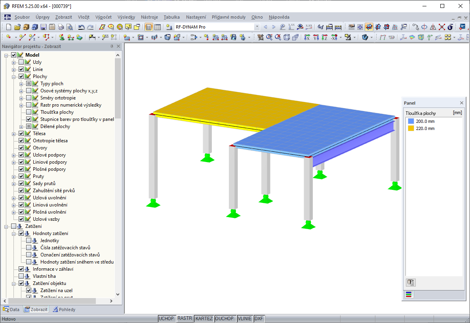
Task: Select the New line tool
Action: 23,37
